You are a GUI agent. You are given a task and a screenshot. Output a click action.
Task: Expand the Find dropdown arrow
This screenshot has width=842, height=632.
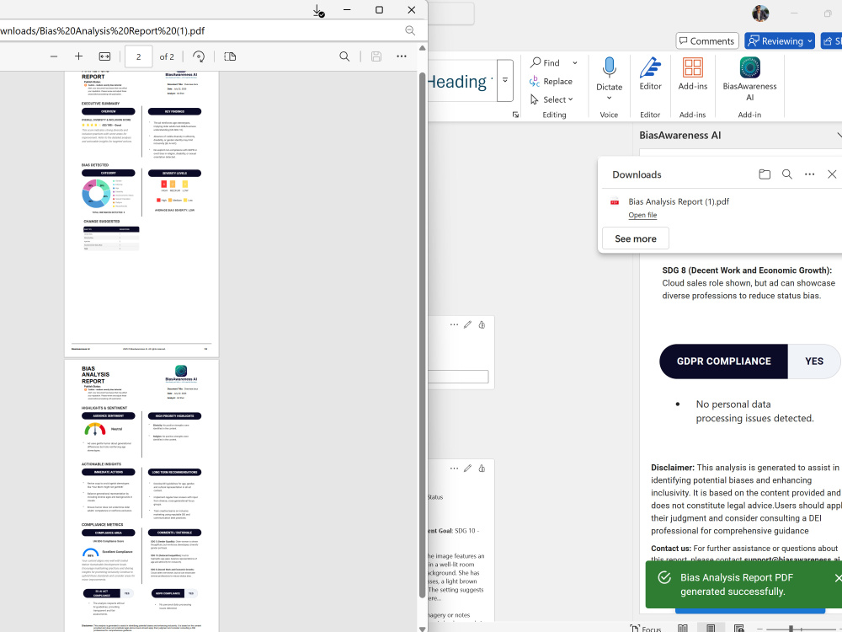tap(574, 63)
